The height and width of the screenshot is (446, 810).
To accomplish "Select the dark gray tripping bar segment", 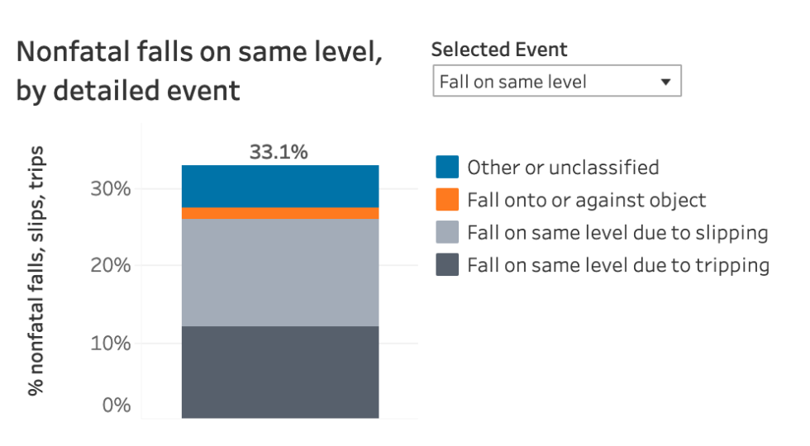I will point(280,372).
